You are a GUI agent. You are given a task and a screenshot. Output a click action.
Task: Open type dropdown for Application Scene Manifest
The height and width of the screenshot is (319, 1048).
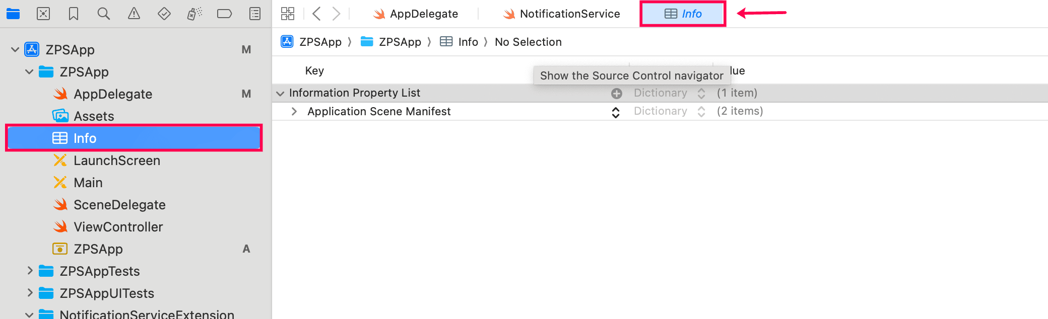pos(701,111)
